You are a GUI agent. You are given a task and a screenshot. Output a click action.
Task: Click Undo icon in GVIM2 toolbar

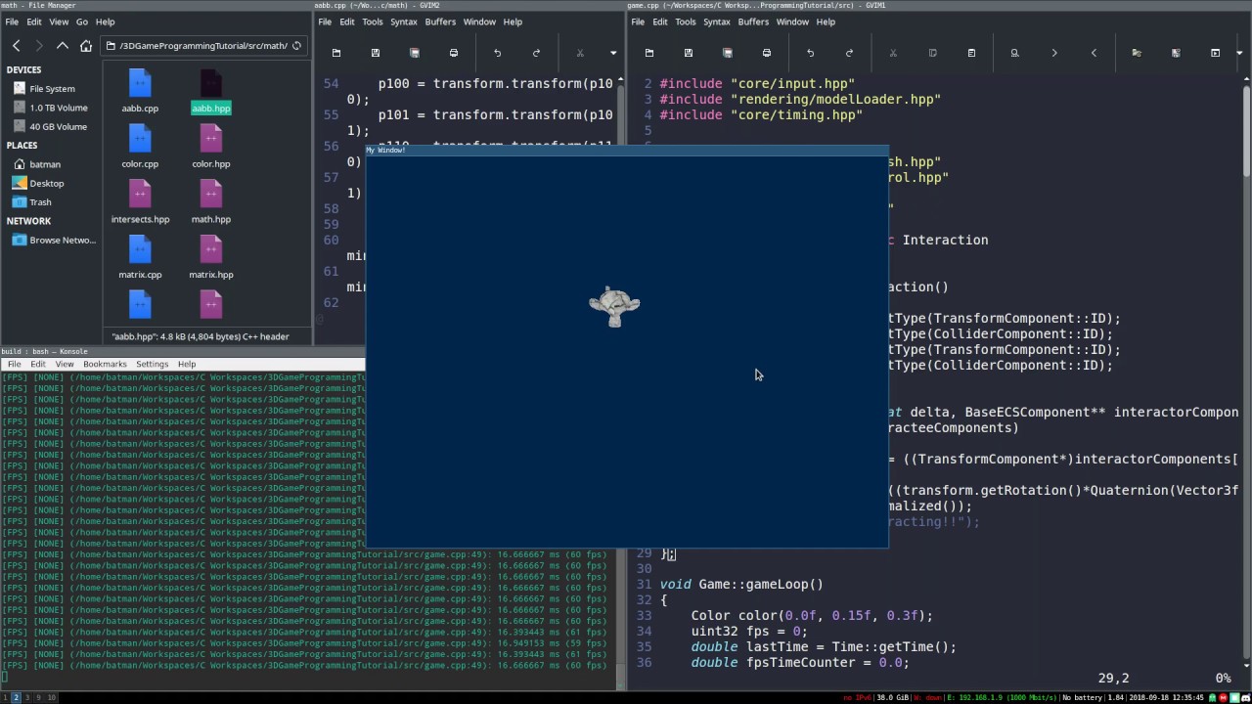(x=497, y=53)
